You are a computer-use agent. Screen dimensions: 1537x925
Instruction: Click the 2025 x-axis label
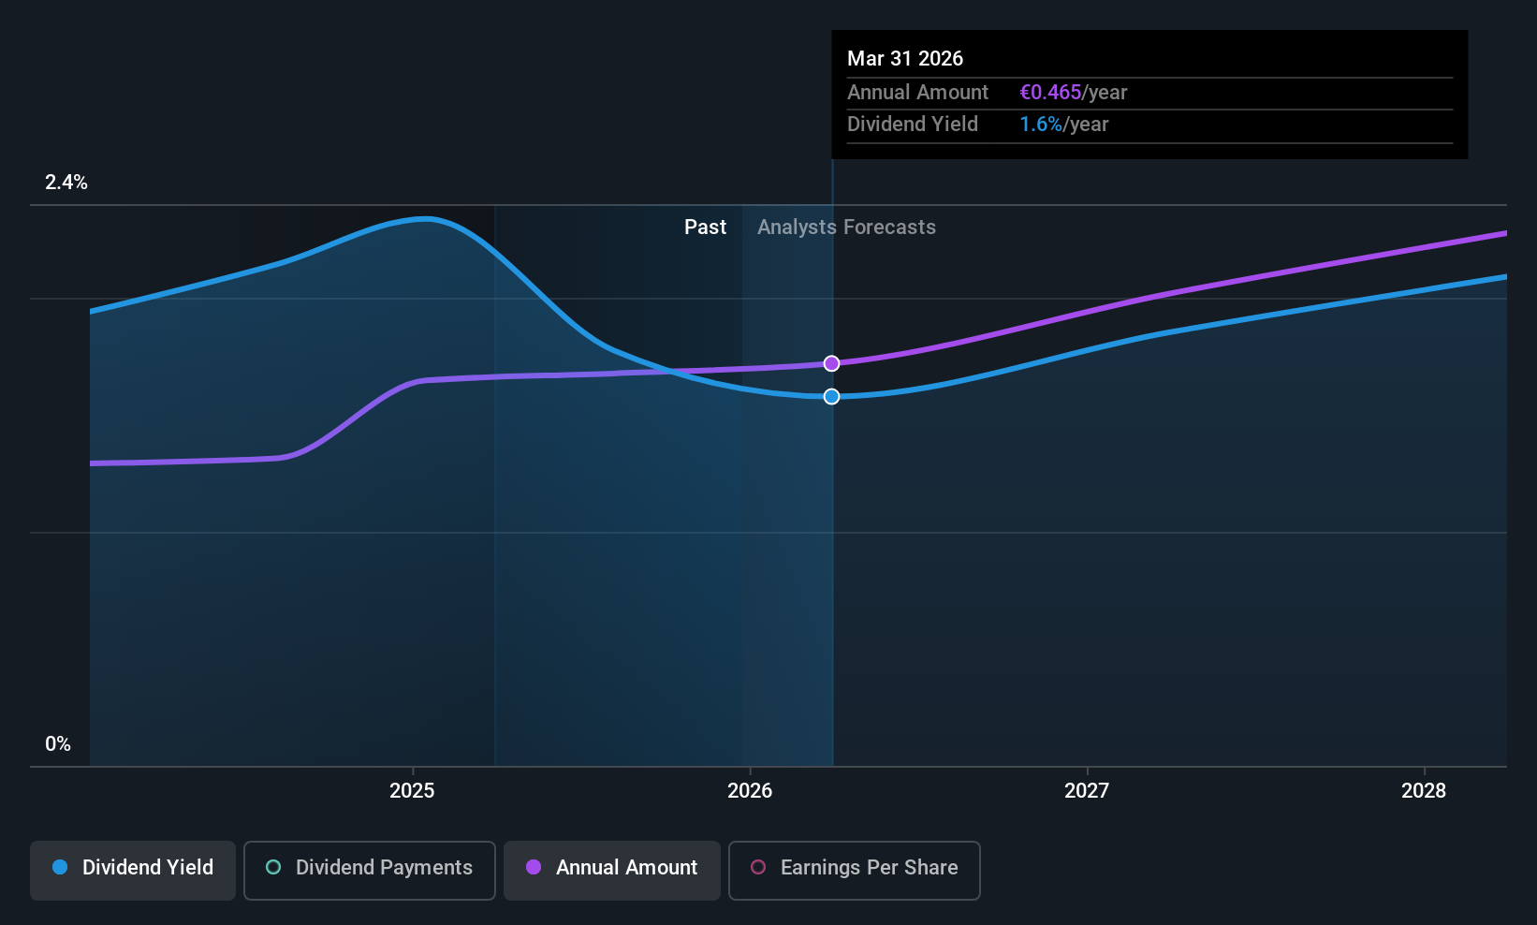(x=412, y=790)
